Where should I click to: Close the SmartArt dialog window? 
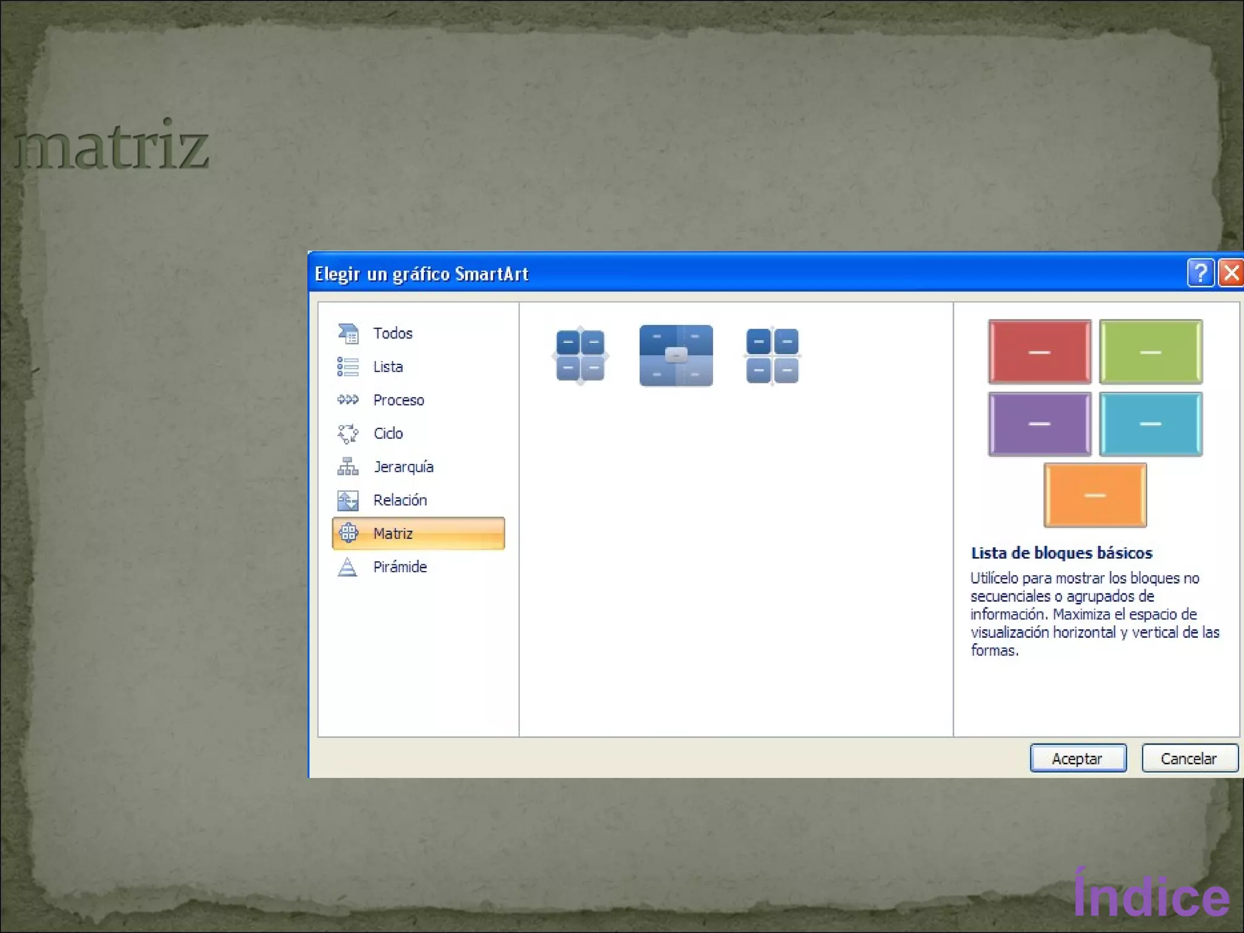coord(1231,273)
